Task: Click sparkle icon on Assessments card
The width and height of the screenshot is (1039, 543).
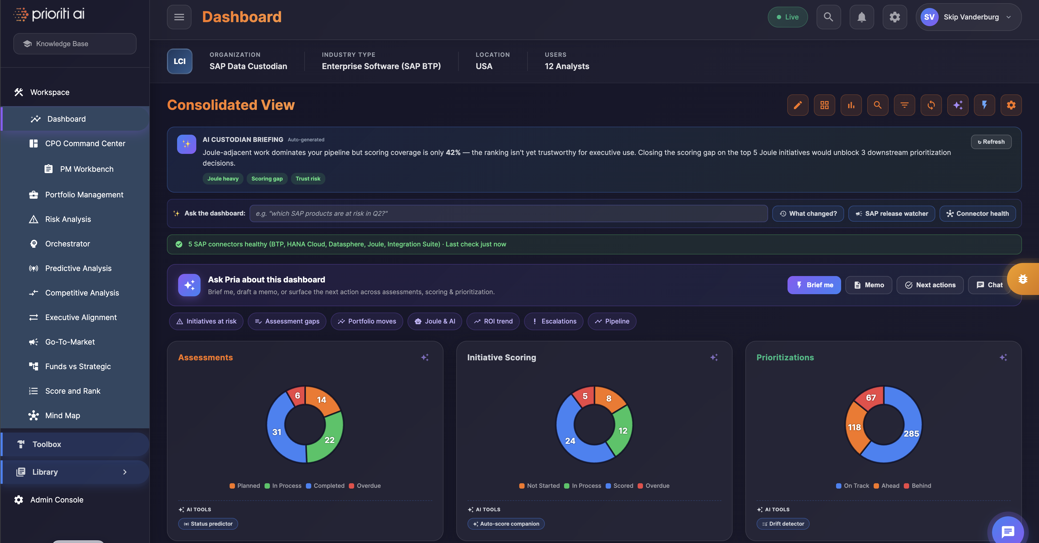Action: point(425,357)
